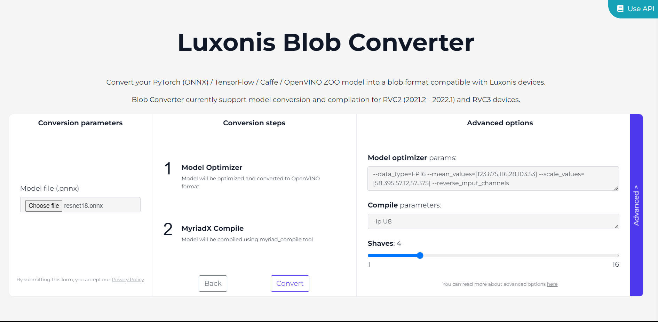
Task: Start conversion with the Convert button
Action: click(290, 283)
